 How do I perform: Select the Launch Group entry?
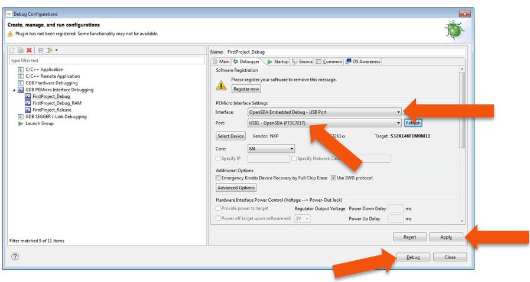coord(39,123)
